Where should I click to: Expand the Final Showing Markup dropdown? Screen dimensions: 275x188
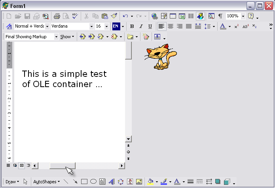pyautogui.click(x=56, y=37)
